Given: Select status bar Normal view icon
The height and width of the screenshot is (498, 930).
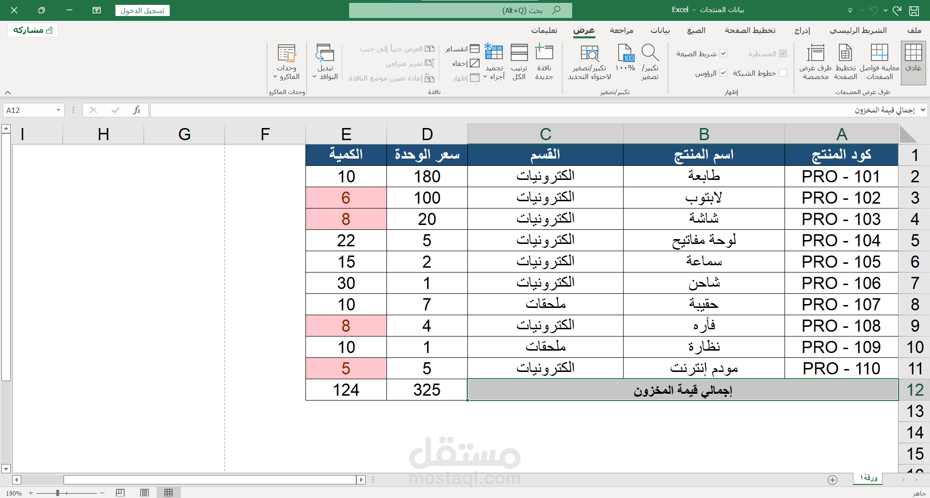Looking at the screenshot, I should point(168,493).
